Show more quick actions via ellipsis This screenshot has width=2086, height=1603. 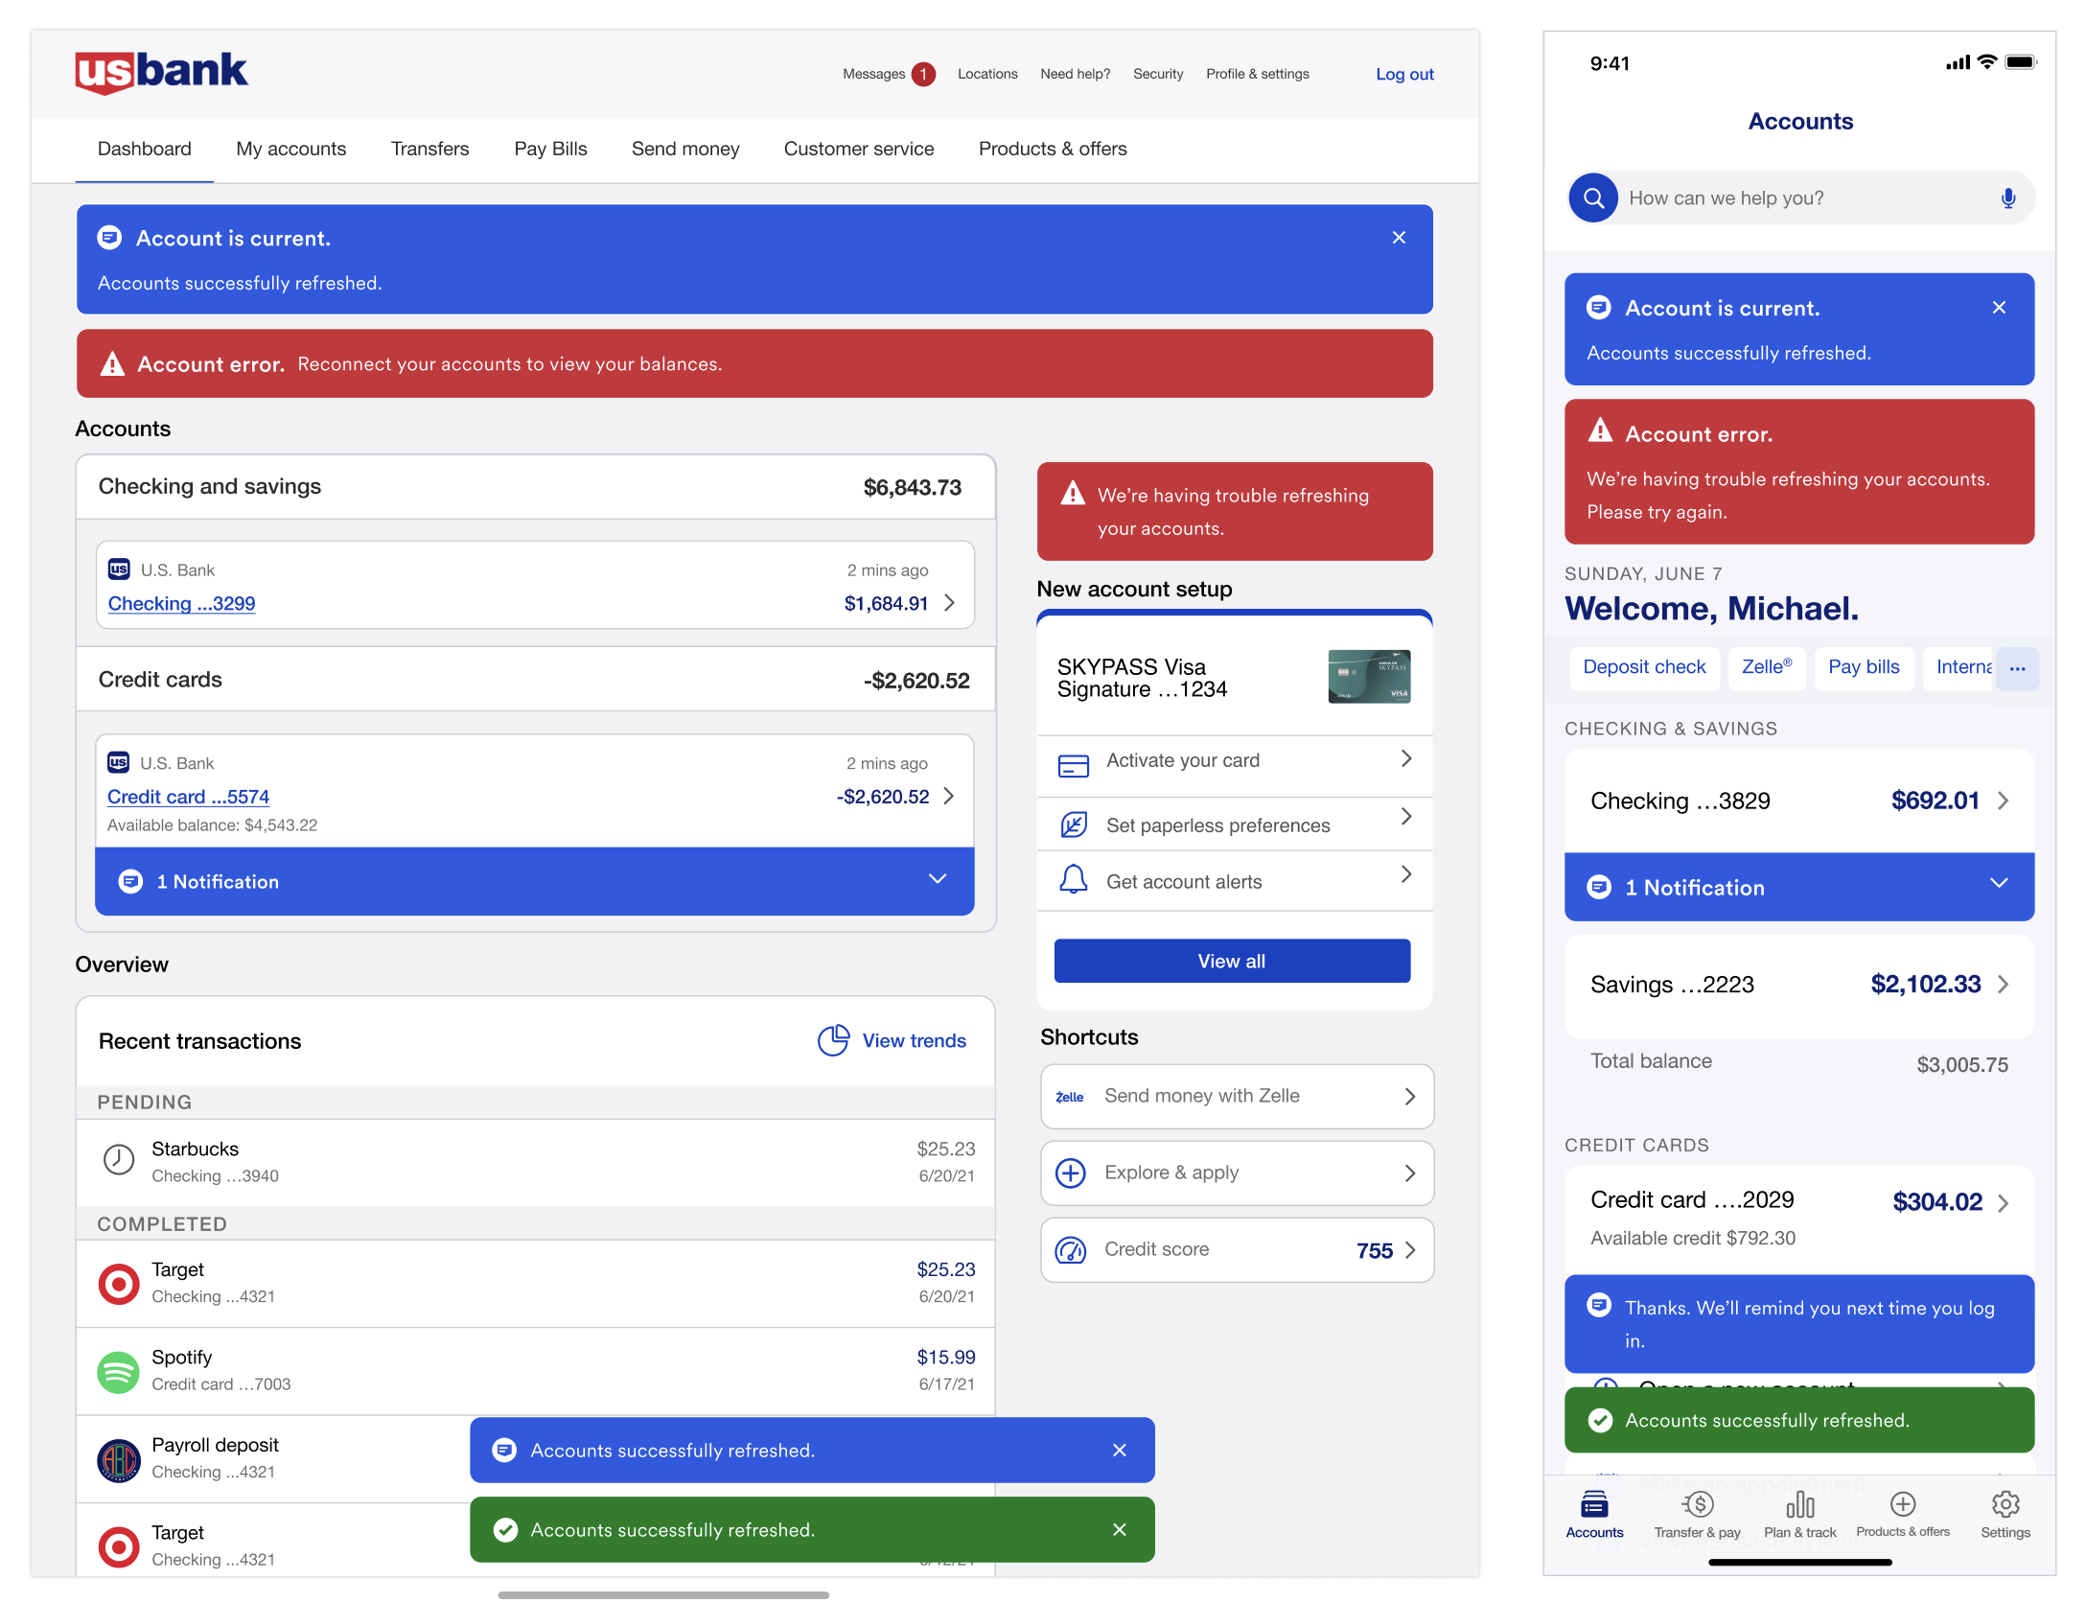[x=2017, y=668]
